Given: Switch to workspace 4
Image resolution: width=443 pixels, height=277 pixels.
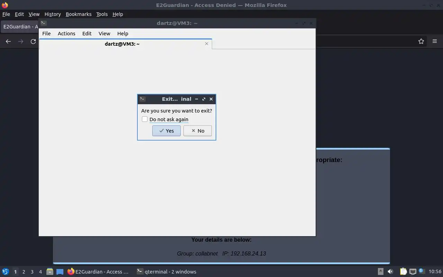Looking at the screenshot, I should (40, 272).
